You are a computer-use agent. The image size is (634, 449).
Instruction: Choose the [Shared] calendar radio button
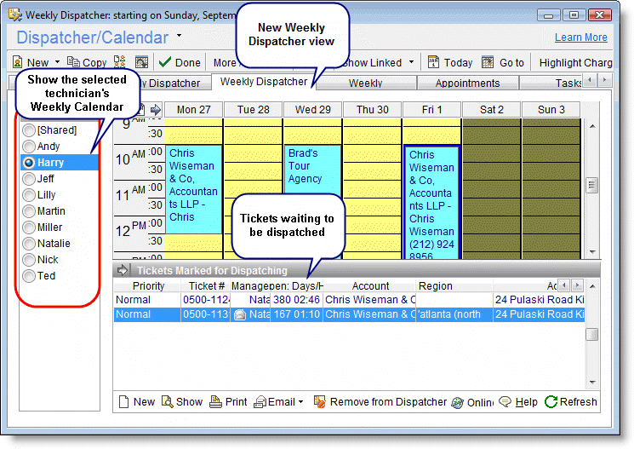(30, 130)
